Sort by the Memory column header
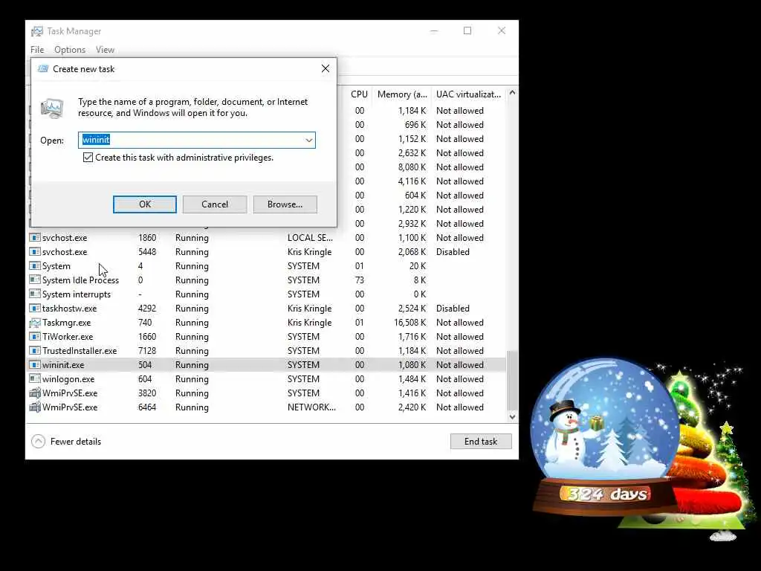761x571 pixels. [x=402, y=94]
